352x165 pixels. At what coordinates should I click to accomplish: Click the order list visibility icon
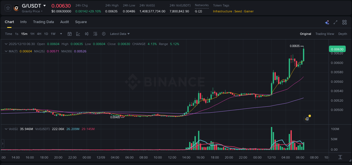click(x=95, y=34)
